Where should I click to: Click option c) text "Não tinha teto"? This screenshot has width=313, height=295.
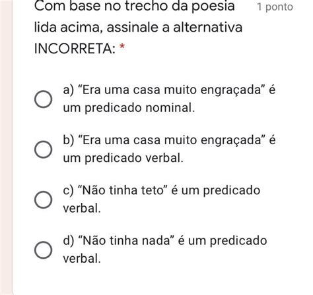[123, 190]
